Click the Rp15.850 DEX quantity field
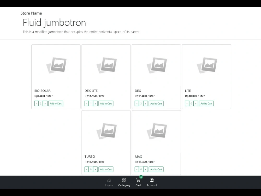The height and width of the screenshot is (196, 261). point(141,103)
